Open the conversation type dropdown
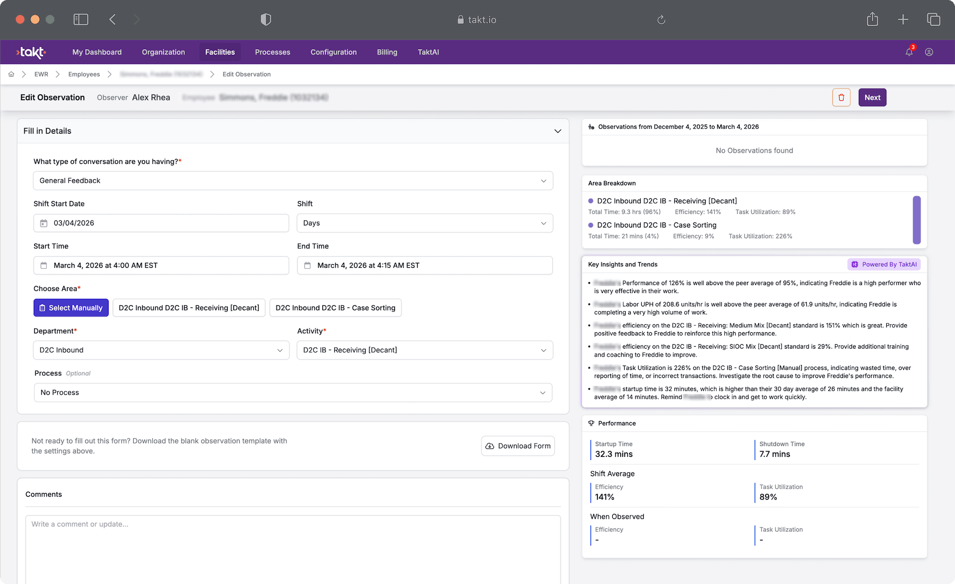 (x=292, y=181)
